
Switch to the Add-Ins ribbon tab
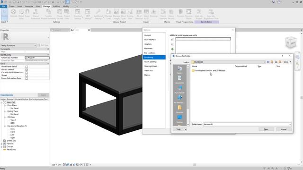point(56,6)
